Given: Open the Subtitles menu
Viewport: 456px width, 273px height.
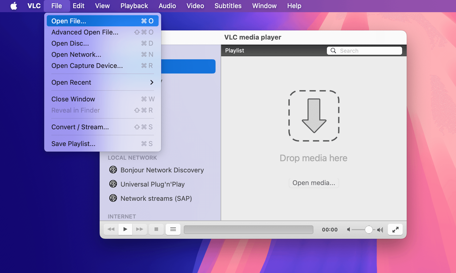Looking at the screenshot, I should coord(228,6).
